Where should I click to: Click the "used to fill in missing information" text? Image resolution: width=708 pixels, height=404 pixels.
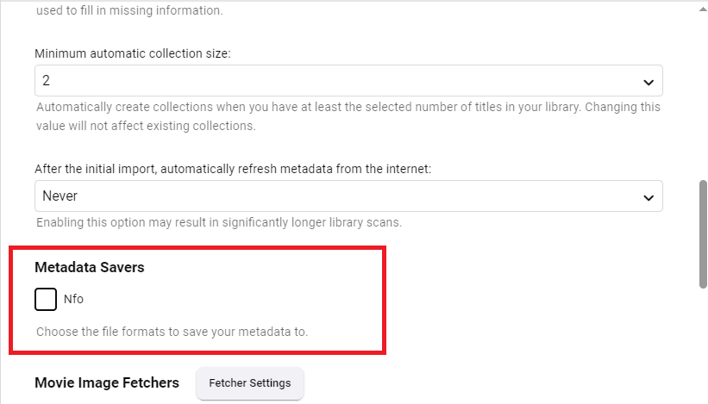point(128,11)
